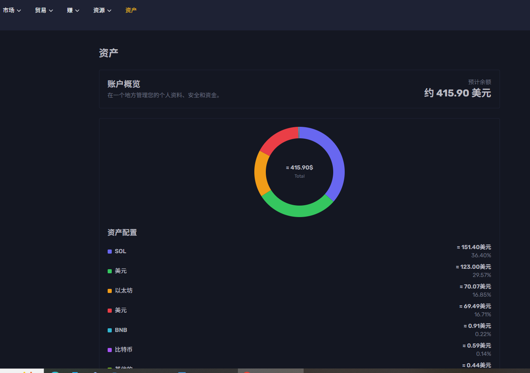Open the 市场 dropdown menu
The width and height of the screenshot is (530, 373).
click(x=12, y=10)
